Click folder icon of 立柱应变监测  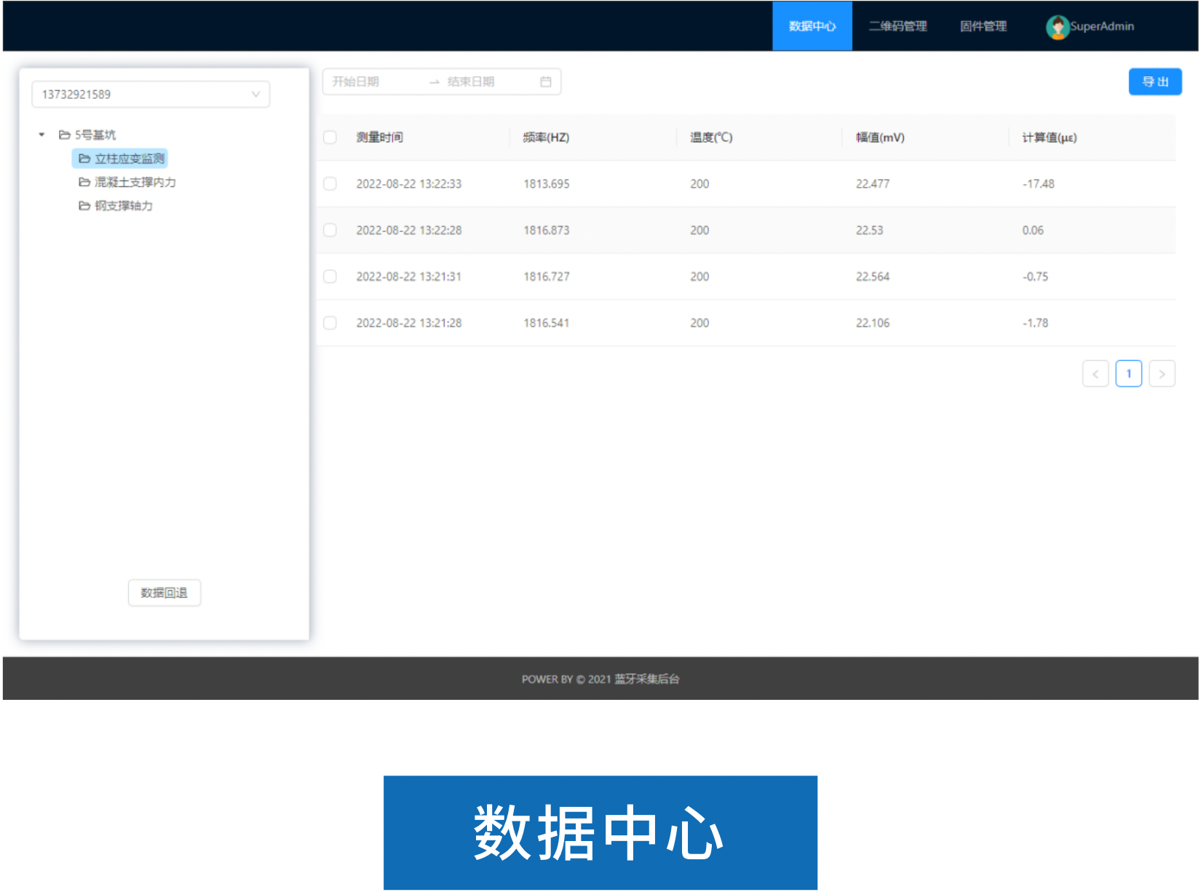pyautogui.click(x=84, y=159)
